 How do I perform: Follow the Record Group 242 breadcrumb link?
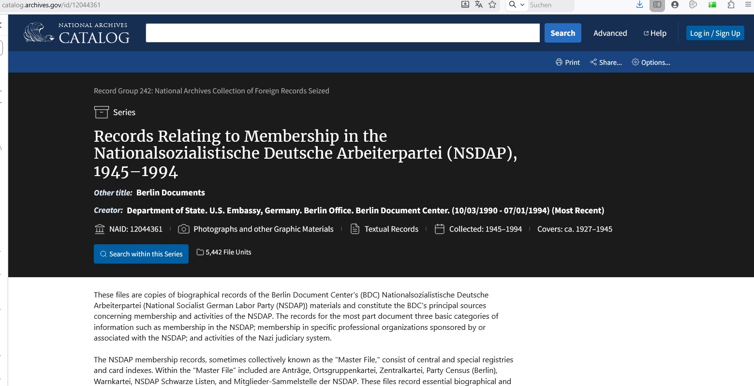point(211,91)
